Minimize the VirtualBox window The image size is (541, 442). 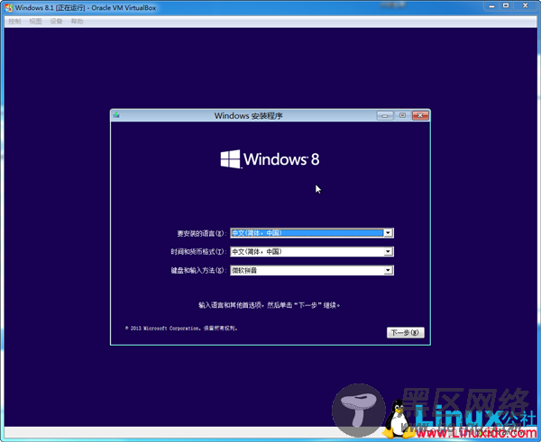click(x=491, y=6)
